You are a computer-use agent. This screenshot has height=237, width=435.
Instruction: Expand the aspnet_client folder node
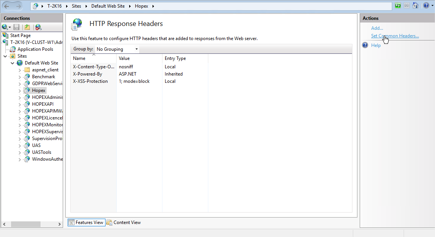click(20, 70)
